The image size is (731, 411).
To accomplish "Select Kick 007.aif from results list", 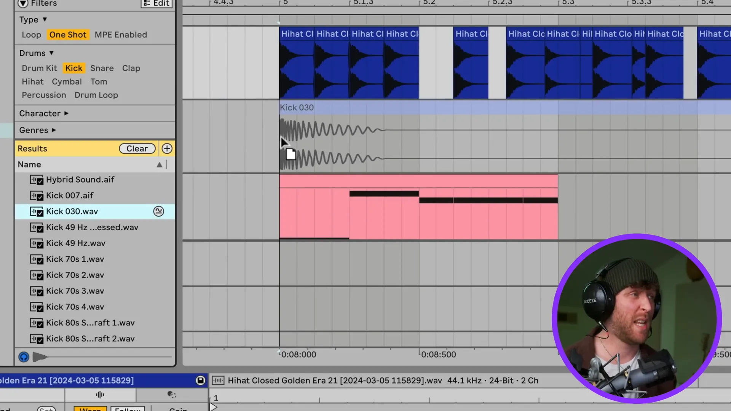I will (x=70, y=195).
